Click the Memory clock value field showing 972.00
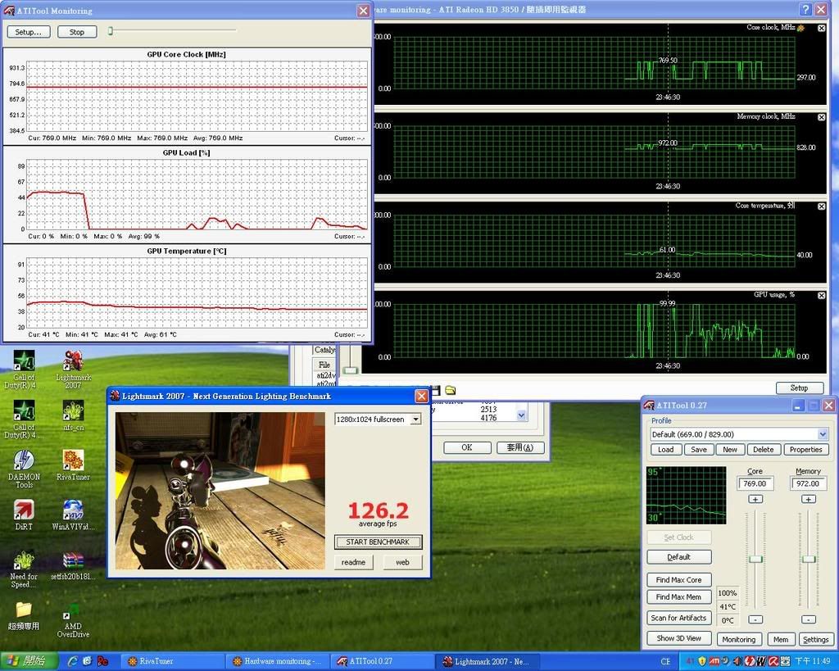The image size is (839, 671). point(808,483)
